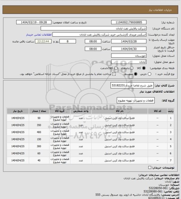Click quantity 40 in row 7

point(39,160)
